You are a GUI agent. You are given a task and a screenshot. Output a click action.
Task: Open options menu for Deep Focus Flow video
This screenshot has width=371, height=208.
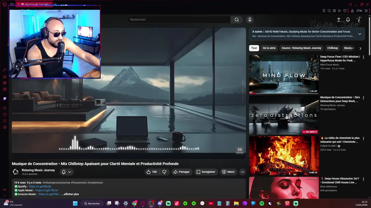pyautogui.click(x=363, y=57)
